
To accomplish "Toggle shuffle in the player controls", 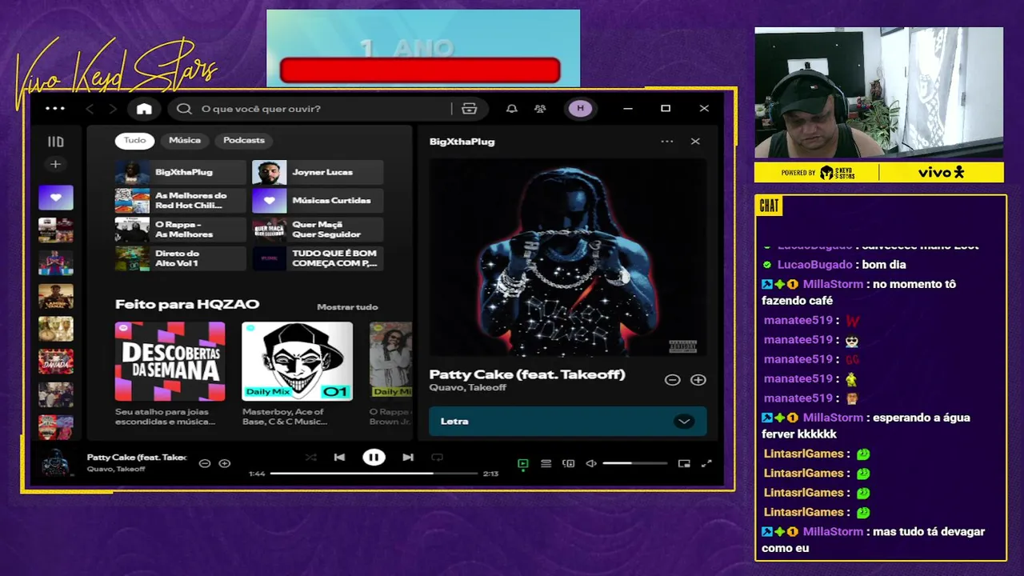I will pyautogui.click(x=310, y=458).
